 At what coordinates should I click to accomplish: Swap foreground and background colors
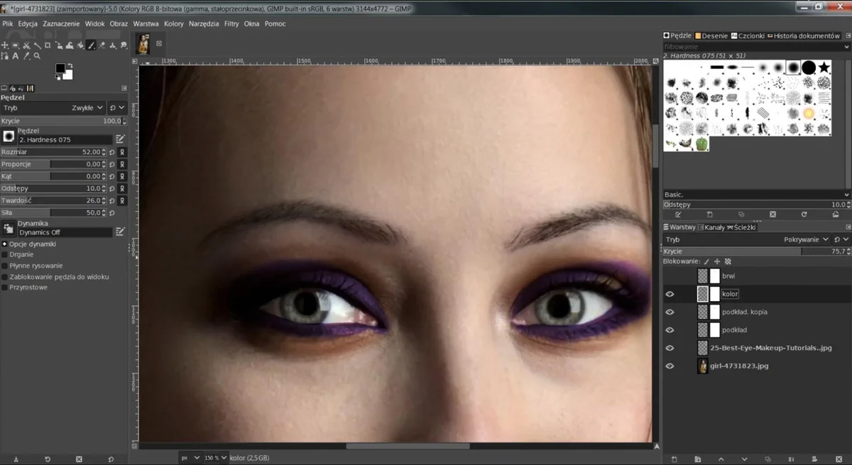click(70, 65)
